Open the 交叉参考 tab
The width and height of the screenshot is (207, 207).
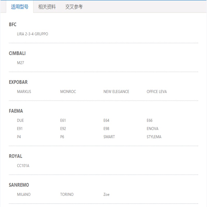pos(74,7)
